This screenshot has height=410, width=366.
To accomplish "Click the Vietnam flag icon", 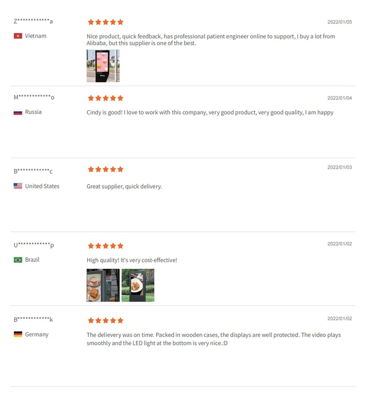I will pos(18,36).
